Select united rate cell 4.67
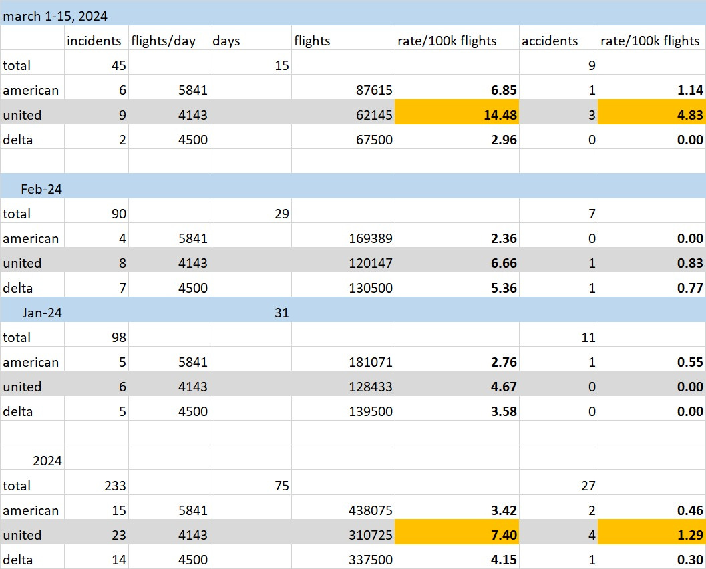The height and width of the screenshot is (569, 706). point(457,384)
